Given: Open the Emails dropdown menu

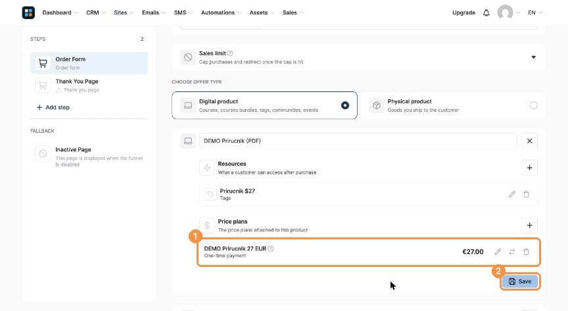Looking at the screenshot, I should coord(154,12).
